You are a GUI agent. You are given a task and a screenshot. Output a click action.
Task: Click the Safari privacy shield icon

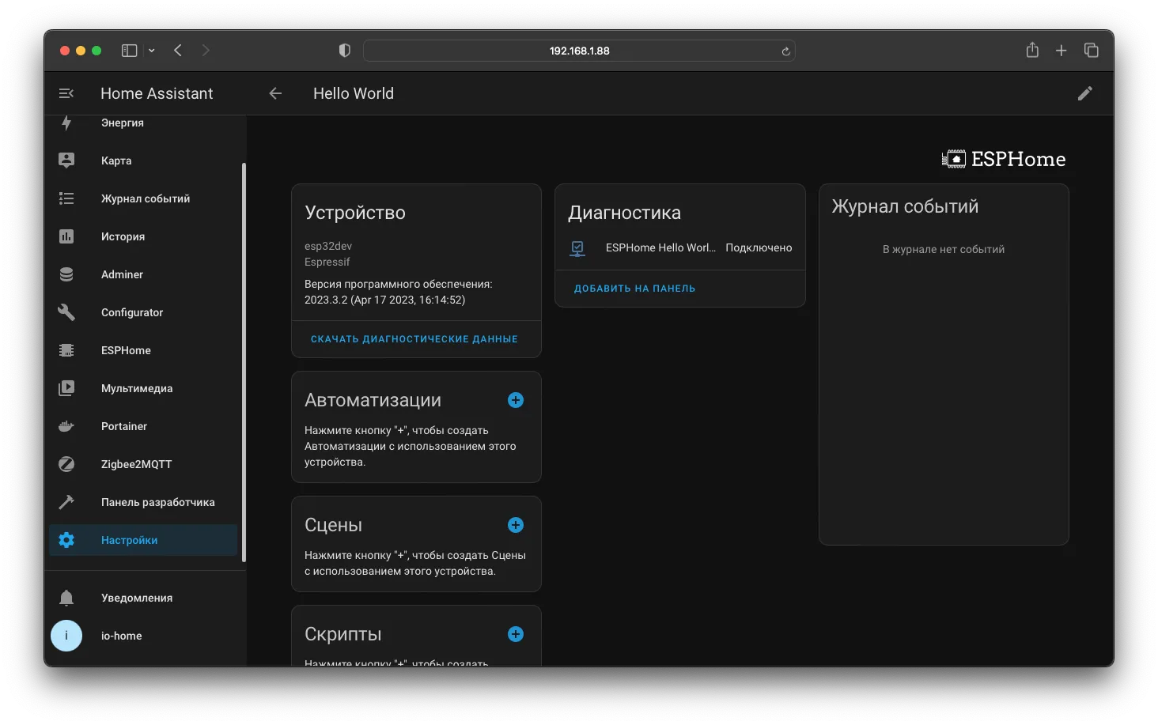pos(345,51)
